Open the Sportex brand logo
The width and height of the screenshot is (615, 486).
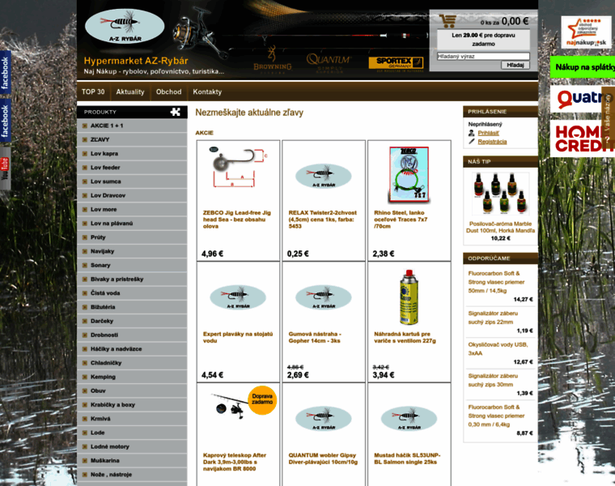(x=397, y=63)
